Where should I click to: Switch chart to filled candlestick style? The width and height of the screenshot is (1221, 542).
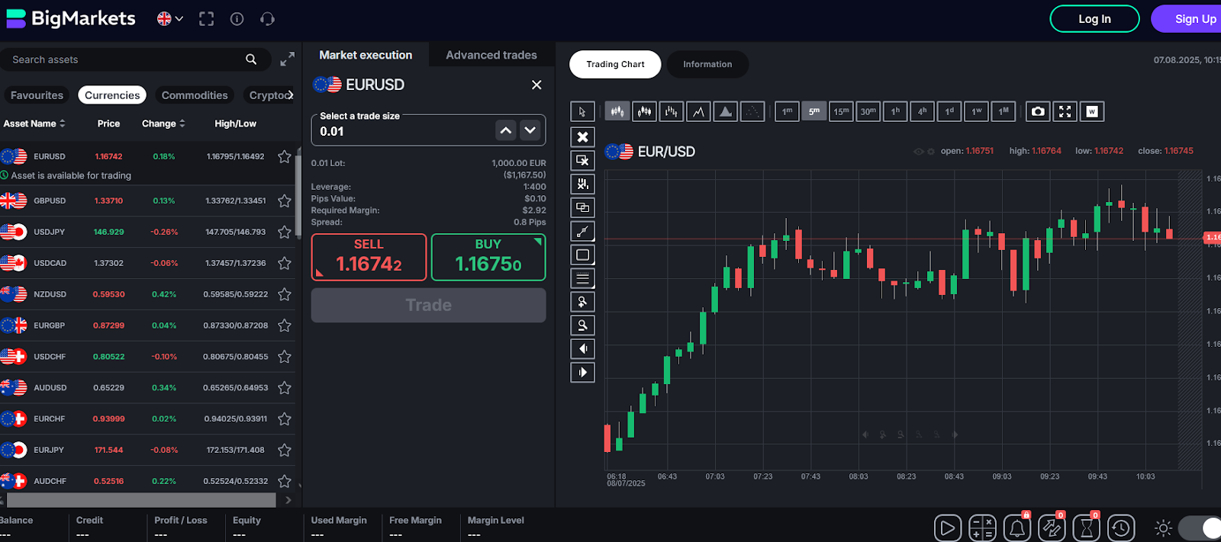pyautogui.click(x=617, y=111)
